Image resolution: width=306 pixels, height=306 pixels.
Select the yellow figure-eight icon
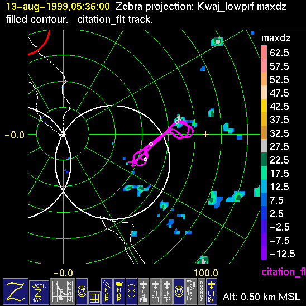coord(131,291)
